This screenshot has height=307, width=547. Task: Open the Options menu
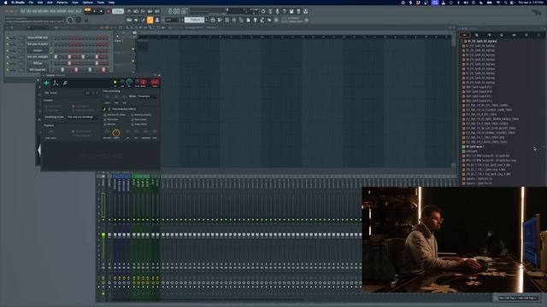[87, 3]
